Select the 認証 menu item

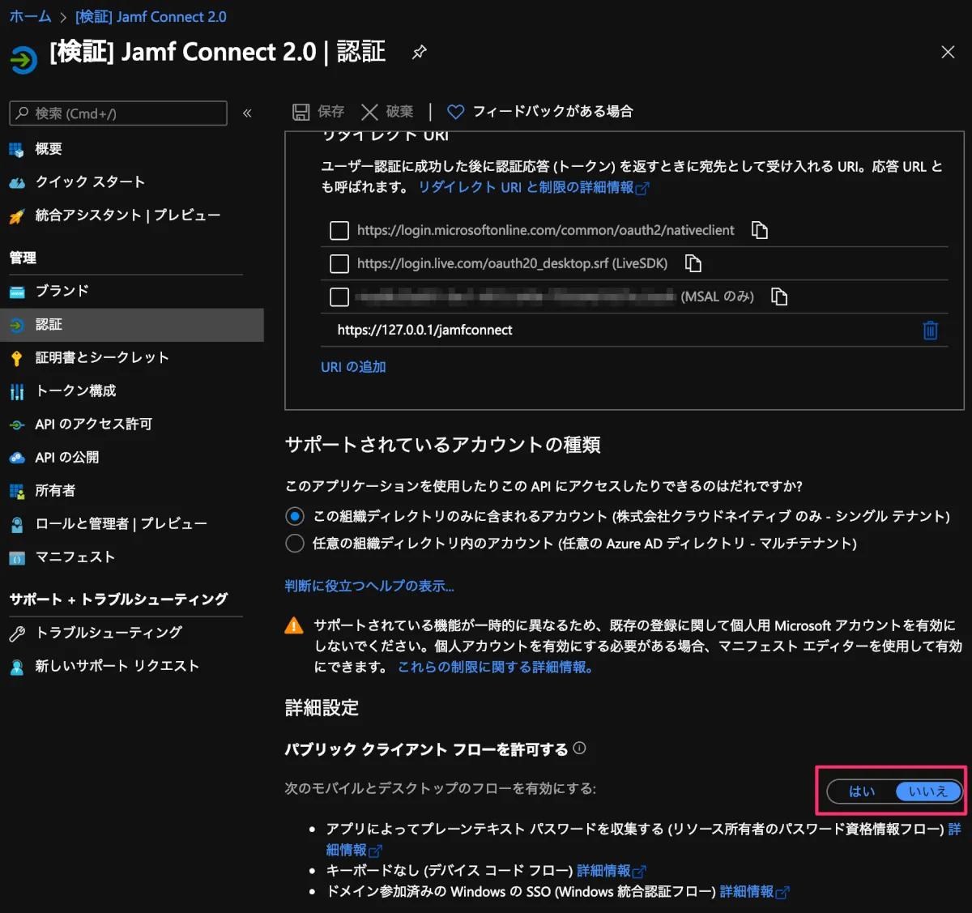(x=132, y=325)
